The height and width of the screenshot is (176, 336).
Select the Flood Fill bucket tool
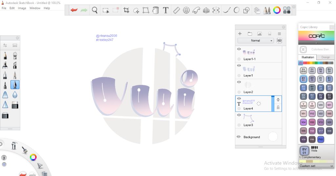click(x=156, y=10)
